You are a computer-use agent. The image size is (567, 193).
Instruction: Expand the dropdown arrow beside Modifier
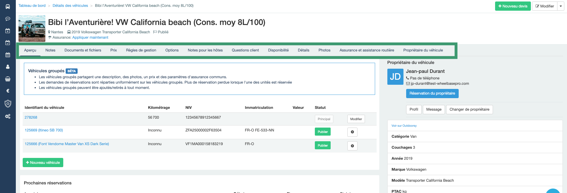561,6
